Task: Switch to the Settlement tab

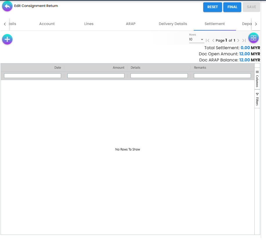Action: click(x=215, y=24)
